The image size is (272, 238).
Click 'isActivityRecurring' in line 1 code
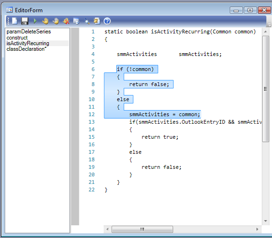point(180,32)
